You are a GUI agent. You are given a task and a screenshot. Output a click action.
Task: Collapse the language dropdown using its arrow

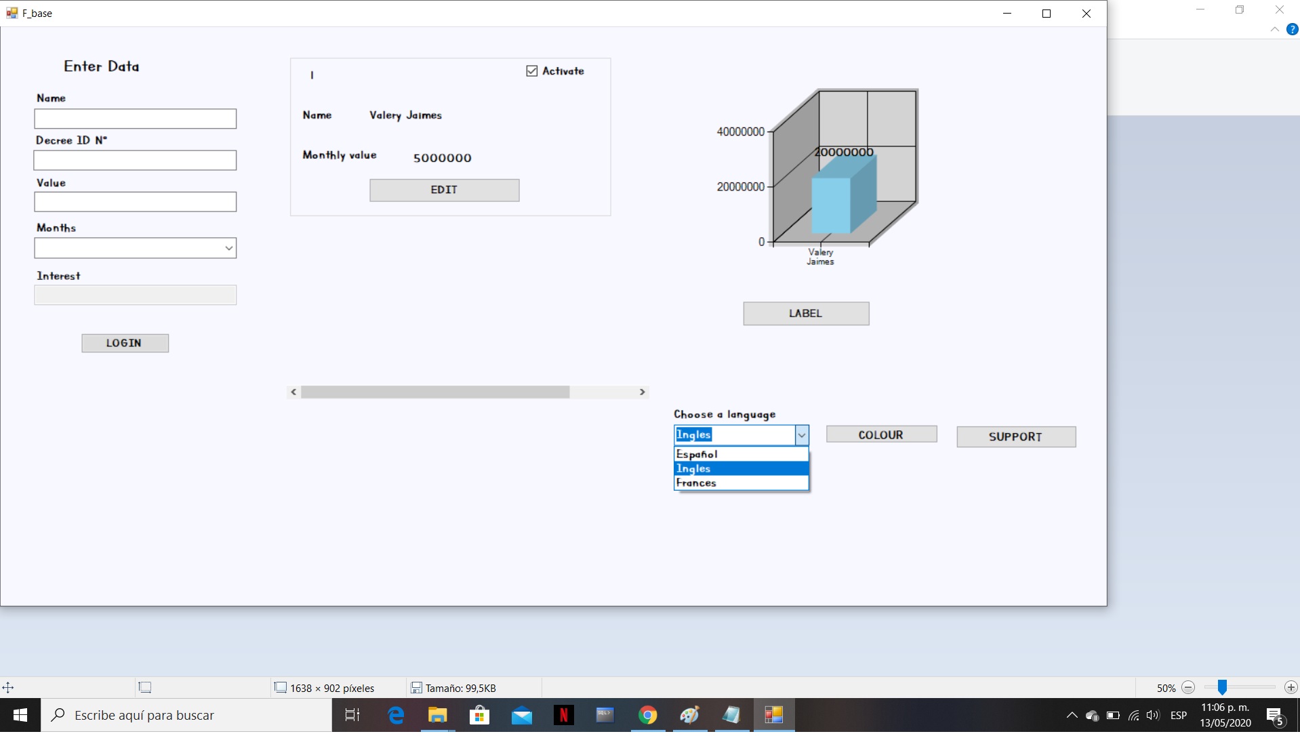pyautogui.click(x=802, y=435)
